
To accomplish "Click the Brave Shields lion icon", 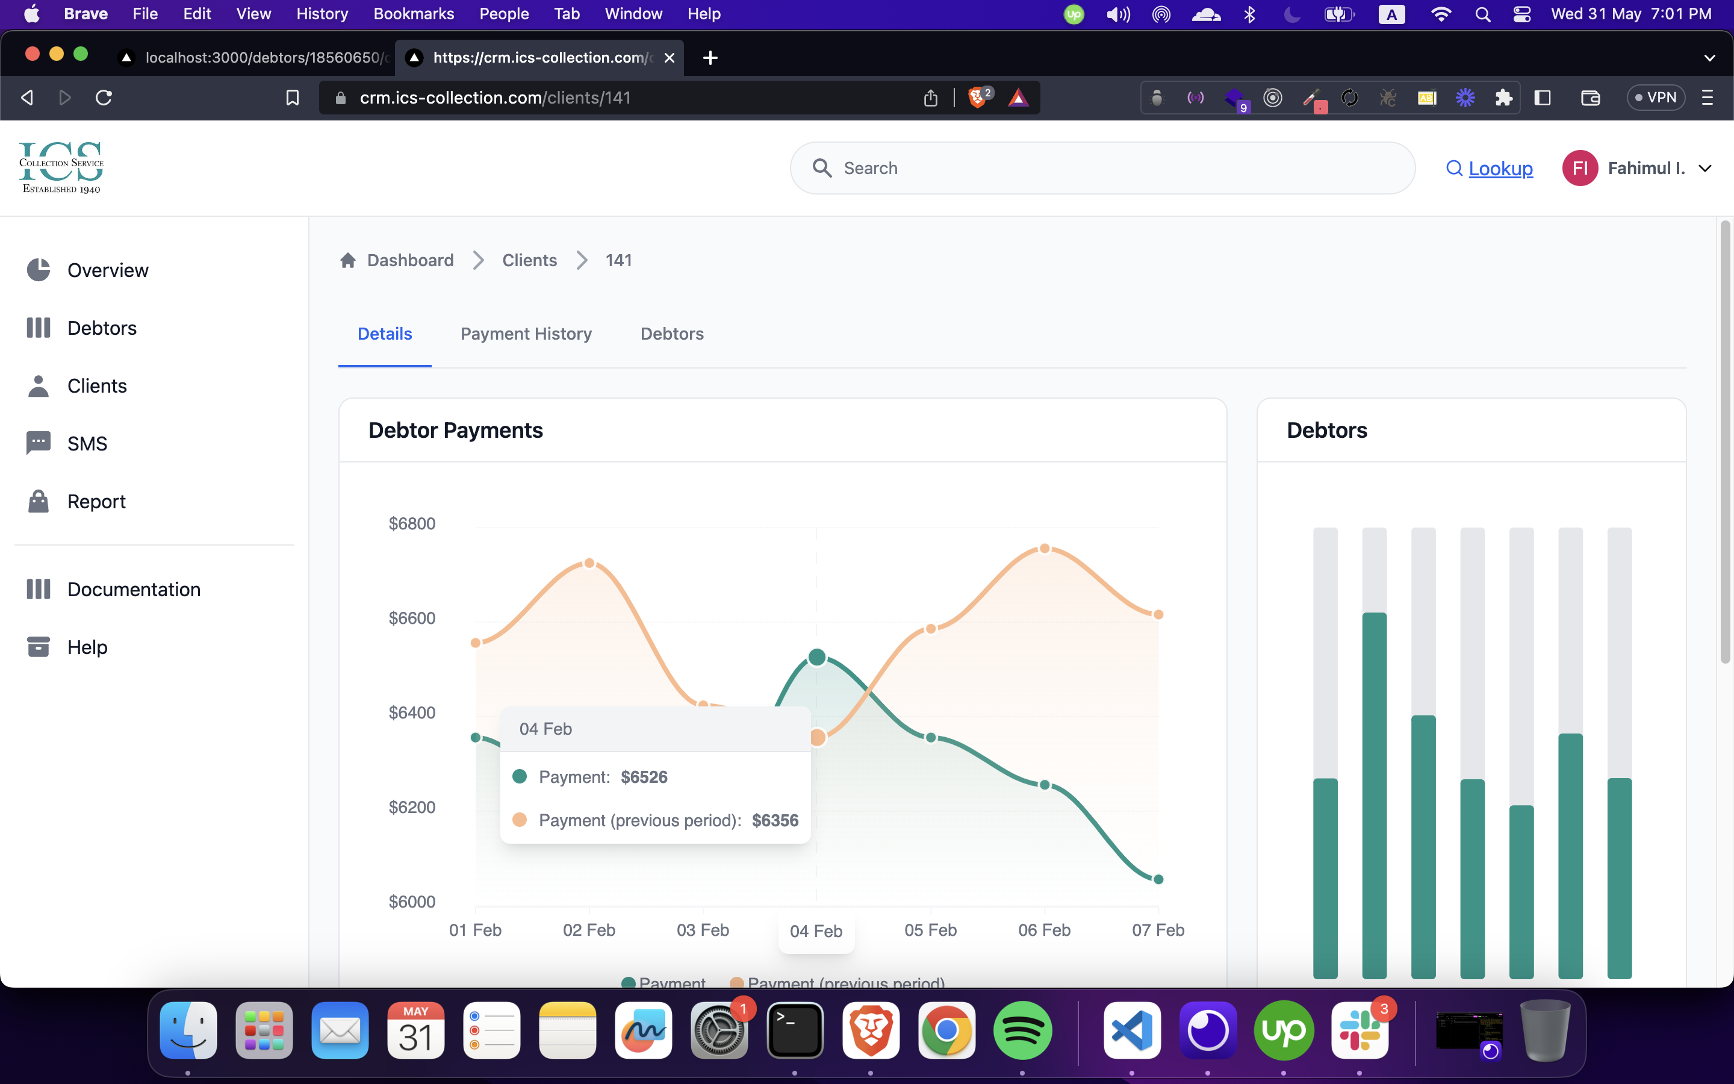I will (x=977, y=98).
